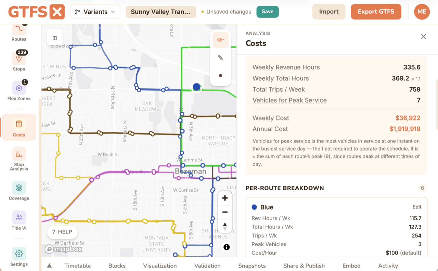Click the $100 (default) Cost/Hour value
Viewport: 438px width, 271px height.
403,253
